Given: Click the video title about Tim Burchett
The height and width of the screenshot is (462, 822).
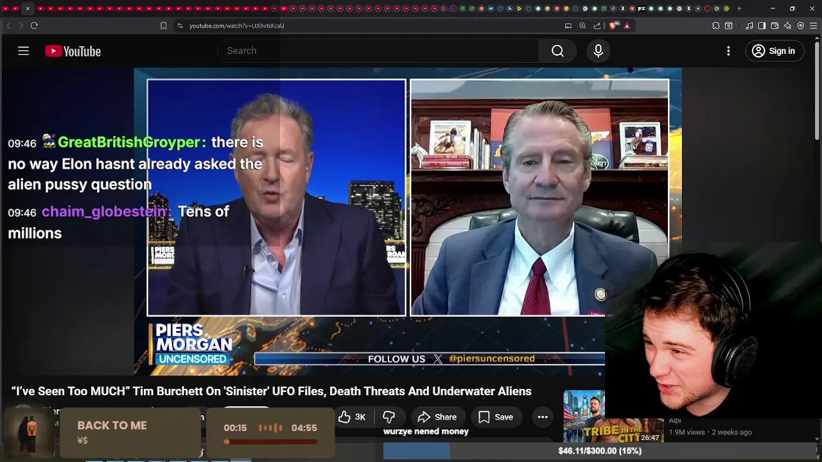Looking at the screenshot, I should pyautogui.click(x=271, y=391).
